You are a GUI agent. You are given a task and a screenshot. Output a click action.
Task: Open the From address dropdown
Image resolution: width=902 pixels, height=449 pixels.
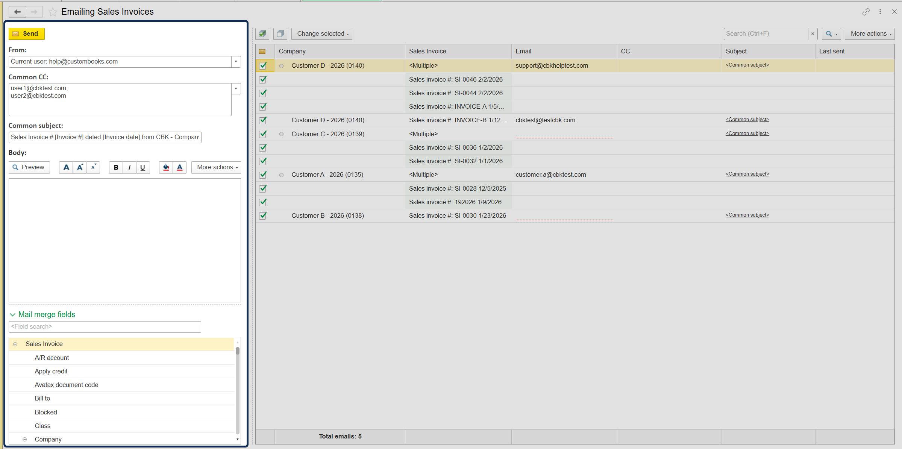pos(236,62)
